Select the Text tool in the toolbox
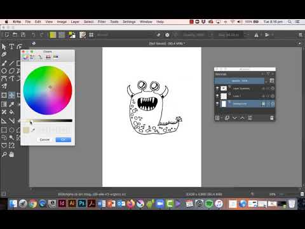The height and width of the screenshot is (229, 305). tap(11, 46)
